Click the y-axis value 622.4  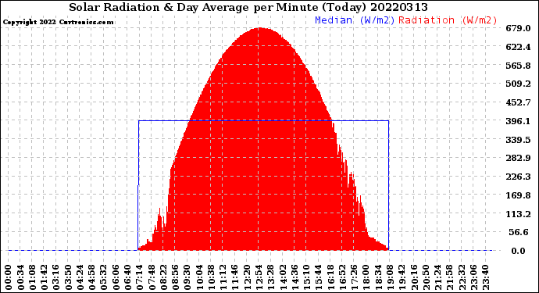click(518, 47)
